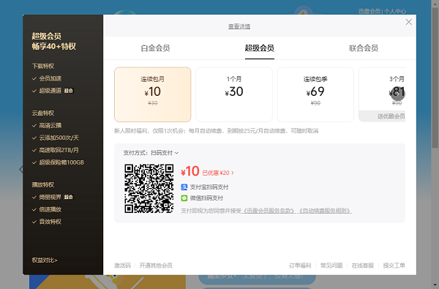Open 在线客服 online support
Screen dimensions: 439x289
[x=363, y=266]
